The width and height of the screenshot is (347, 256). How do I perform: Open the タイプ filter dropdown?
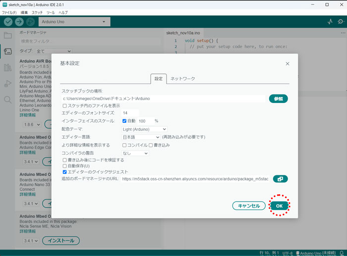(x=54, y=51)
